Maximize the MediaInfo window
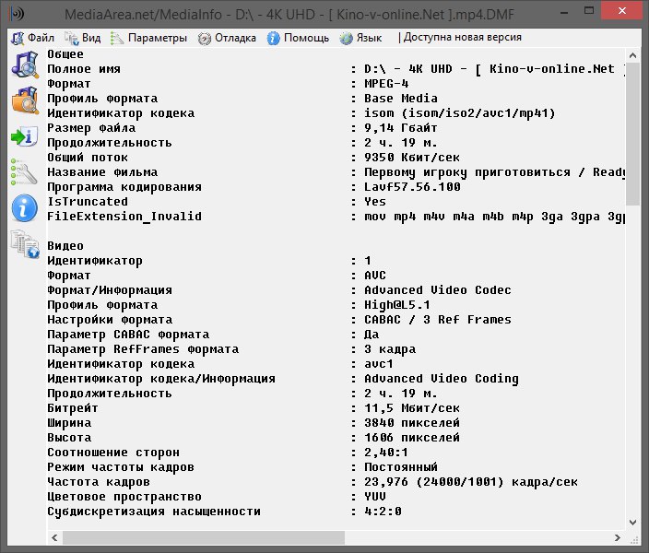The image size is (649, 553). [x=589, y=11]
